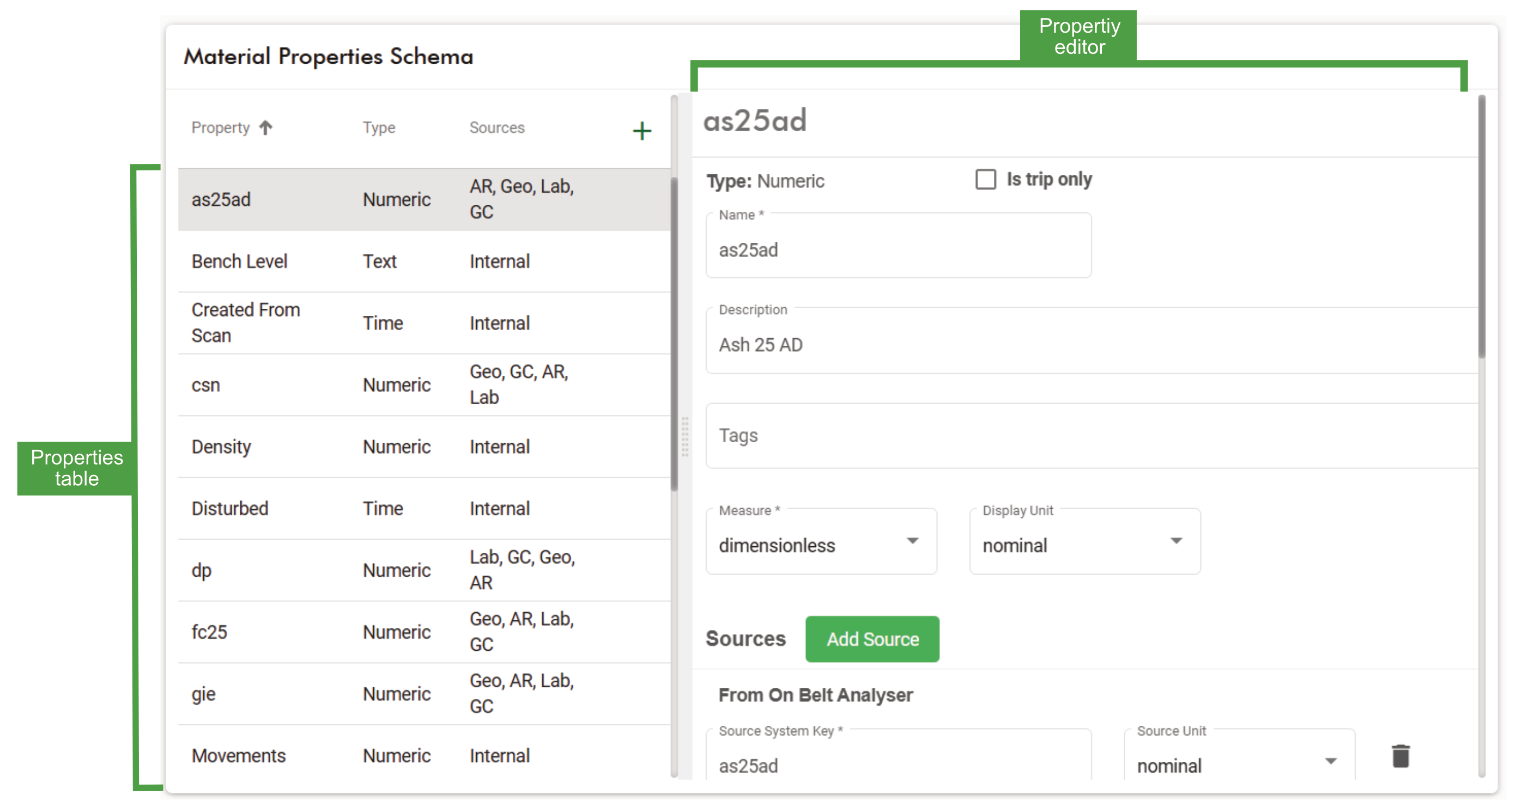
Task: Sort by Property column arrow
Action: (266, 127)
